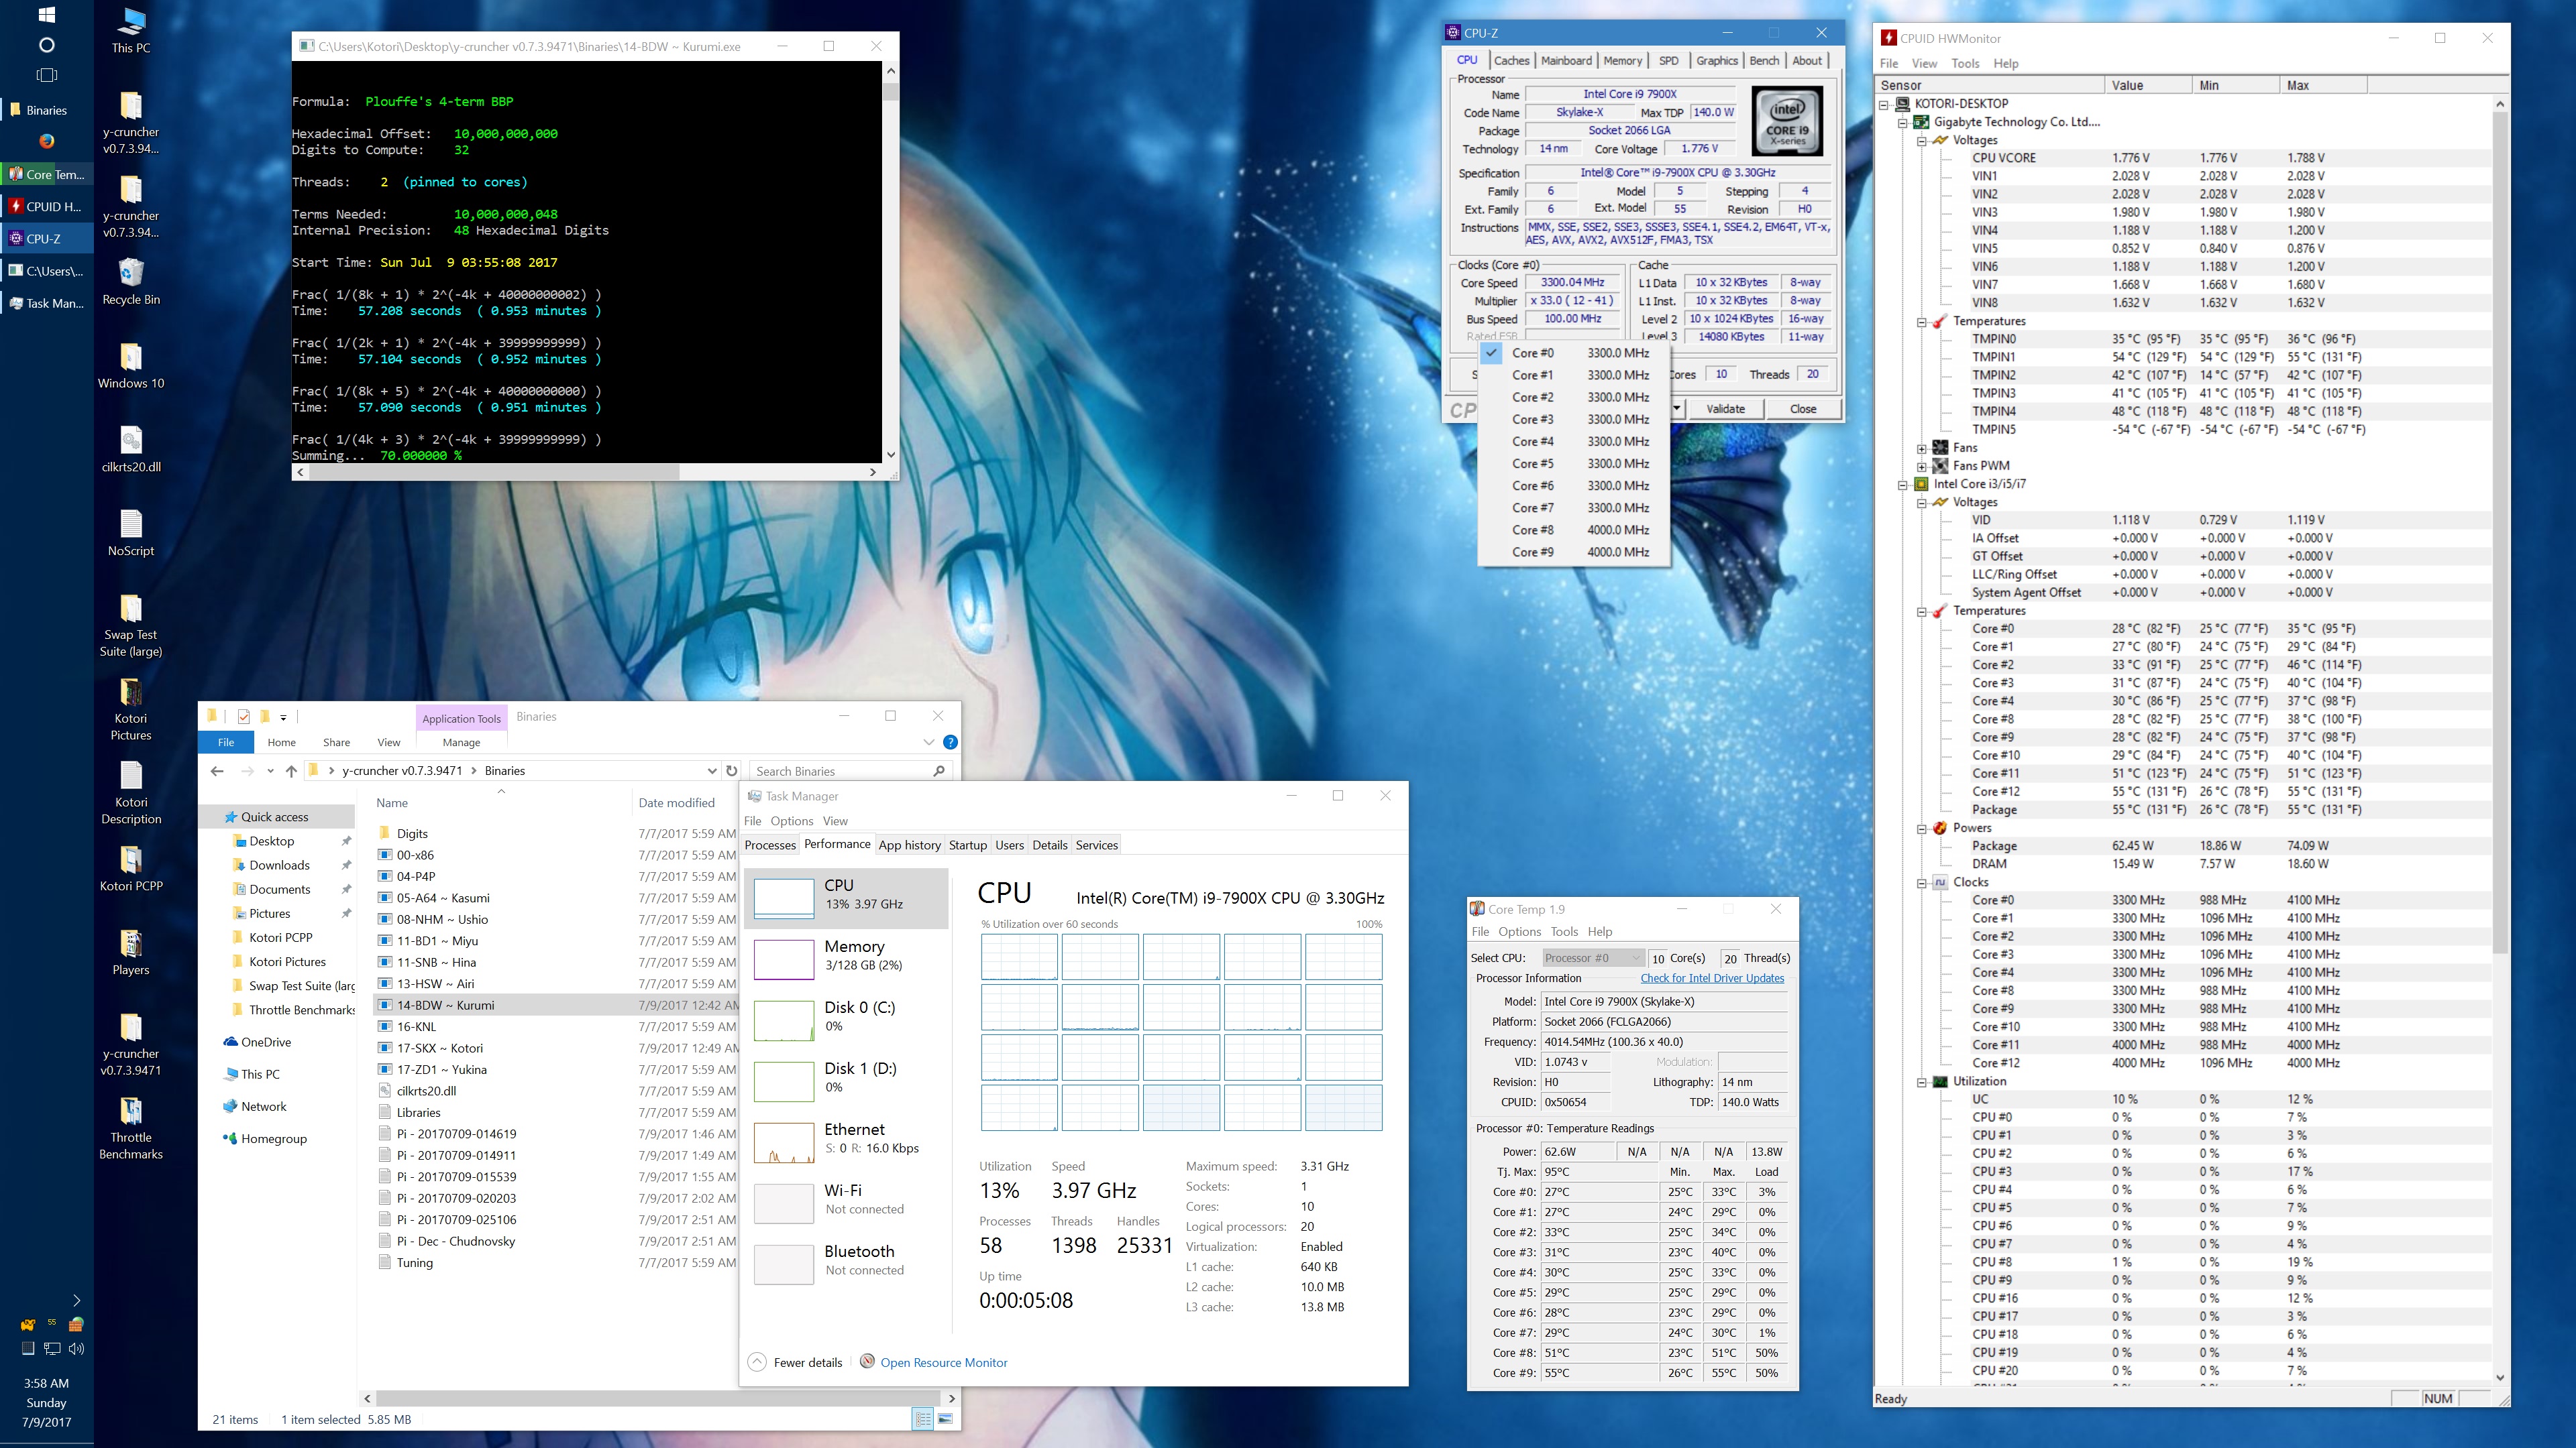The image size is (2576, 1448).
Task: Click into the Search Binaries field
Action: (840, 770)
